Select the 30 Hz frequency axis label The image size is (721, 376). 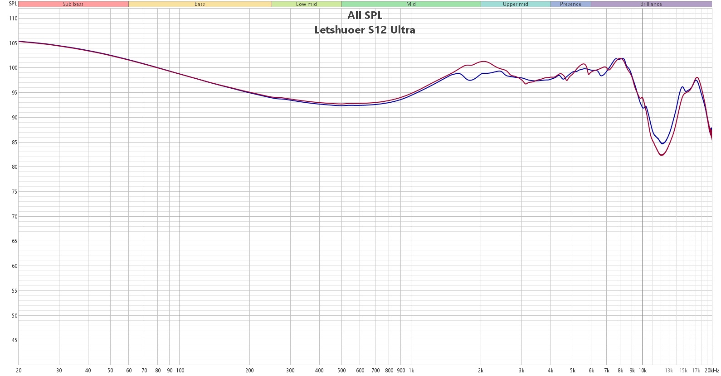(59, 371)
